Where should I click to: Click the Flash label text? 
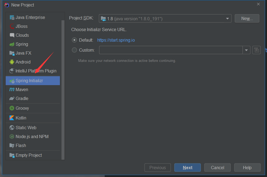pos(21,146)
